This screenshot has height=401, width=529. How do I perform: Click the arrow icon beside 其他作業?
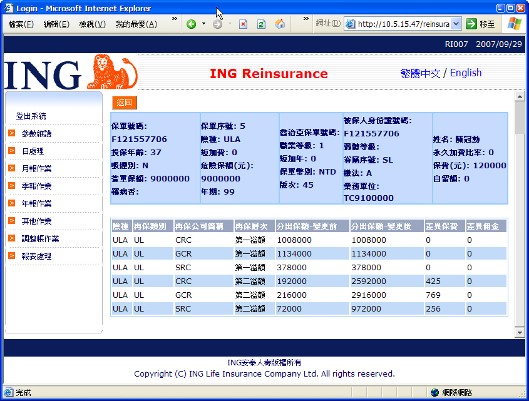pos(12,221)
